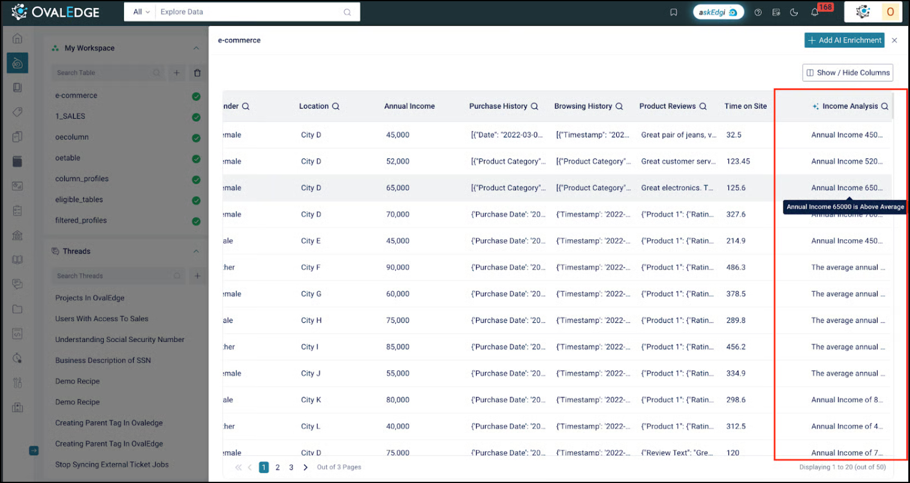Click green check next to filtered_profiles
Image resolution: width=910 pixels, height=483 pixels.
click(196, 221)
